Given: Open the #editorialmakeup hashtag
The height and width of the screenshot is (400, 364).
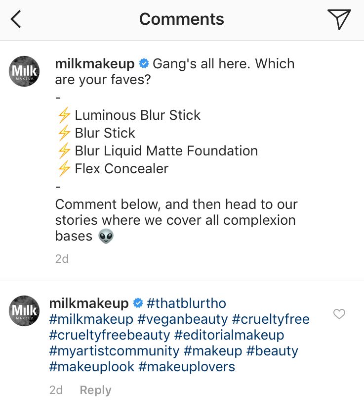Looking at the screenshot, I should tap(230, 335).
